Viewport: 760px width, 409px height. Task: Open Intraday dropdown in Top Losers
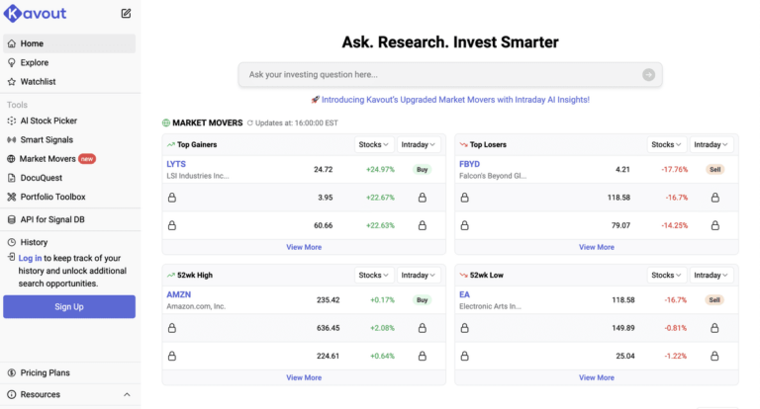tap(712, 144)
